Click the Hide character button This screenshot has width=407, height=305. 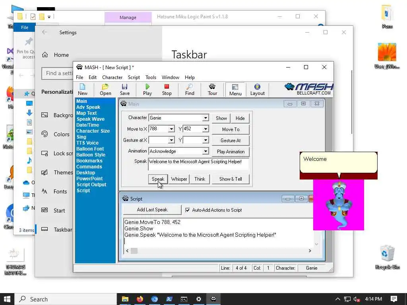pos(240,118)
